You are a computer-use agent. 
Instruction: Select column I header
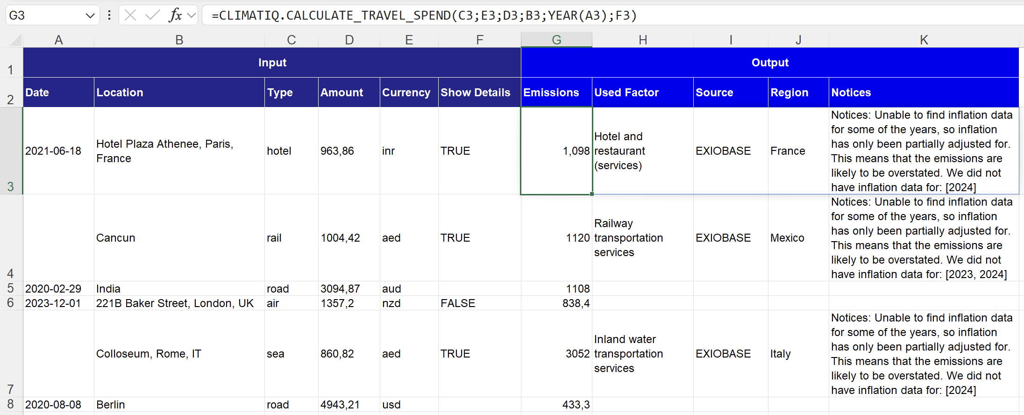click(x=731, y=40)
